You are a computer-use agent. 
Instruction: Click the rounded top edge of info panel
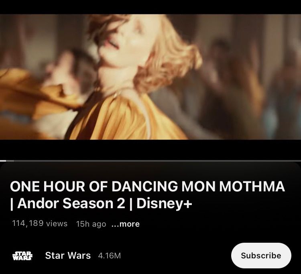(150, 163)
